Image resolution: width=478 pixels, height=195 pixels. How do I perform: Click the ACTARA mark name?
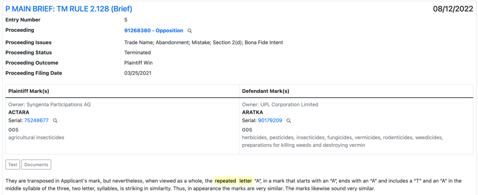[19, 112]
